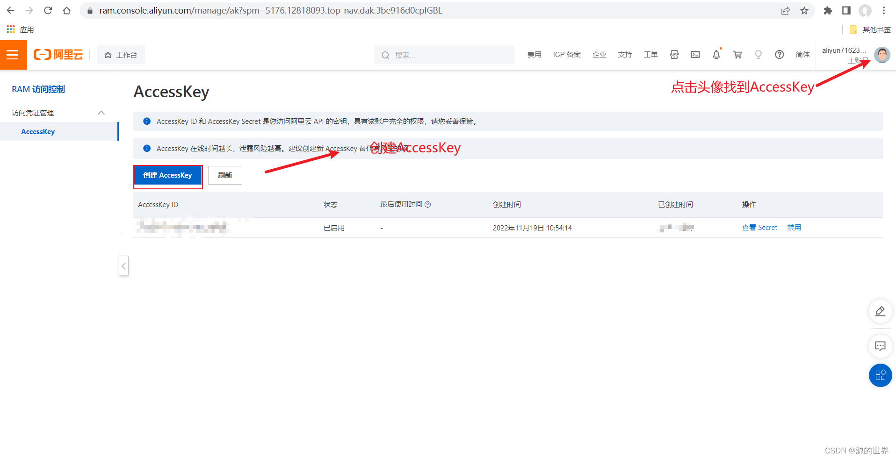Click the app download icon in header
The height and width of the screenshot is (459, 896).
tap(674, 55)
